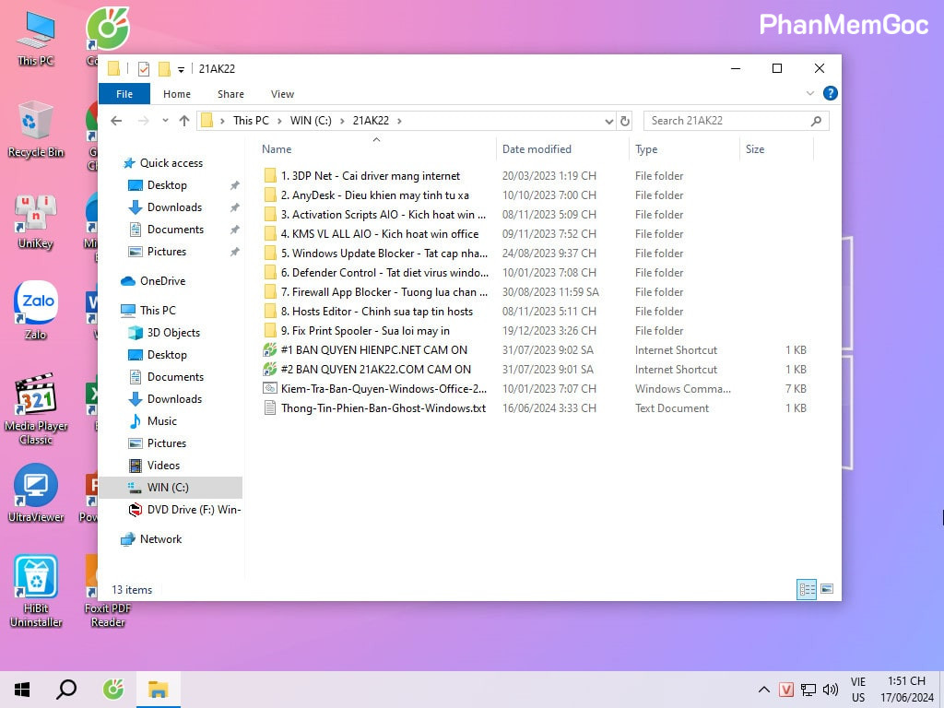Click the Search 21AK22 input field
The height and width of the screenshot is (708, 944).
pos(726,121)
